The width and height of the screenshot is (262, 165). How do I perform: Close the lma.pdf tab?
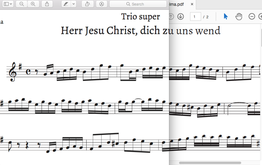[x=192, y=4]
